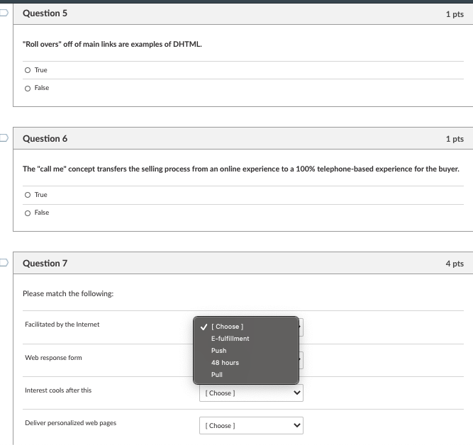Click the "Please match the following:" prompt text
This screenshot has width=473, height=445.
(68, 293)
